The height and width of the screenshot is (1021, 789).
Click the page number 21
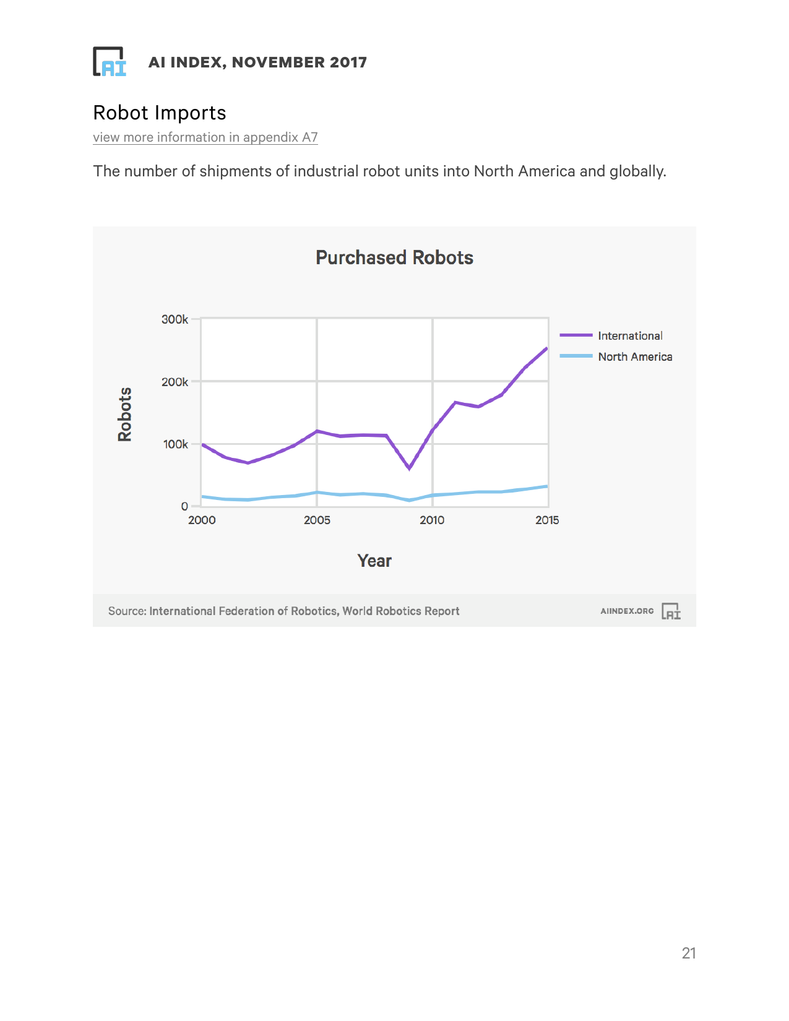[x=689, y=954]
